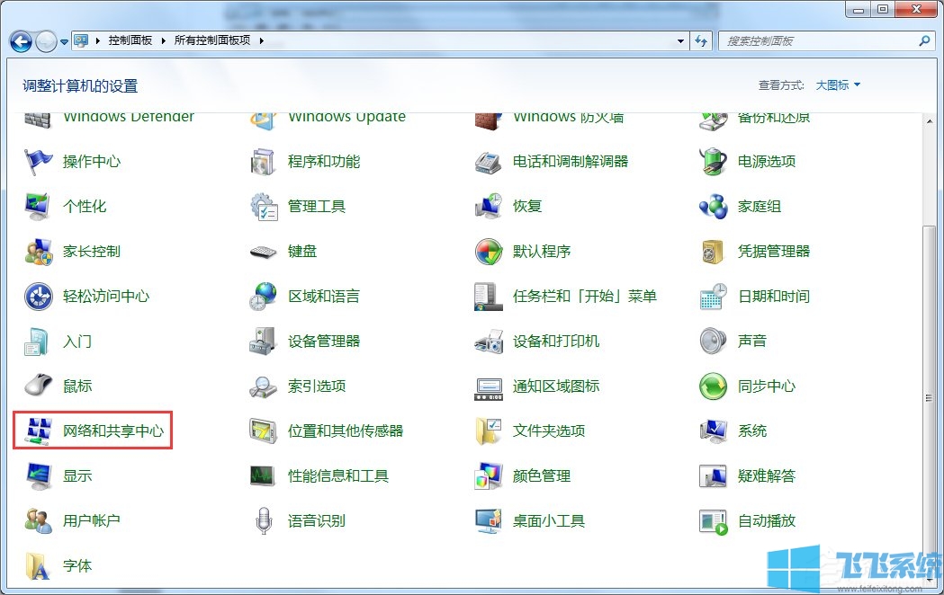Open the 电源选项 link
Image resolution: width=944 pixels, height=595 pixels.
click(x=767, y=162)
